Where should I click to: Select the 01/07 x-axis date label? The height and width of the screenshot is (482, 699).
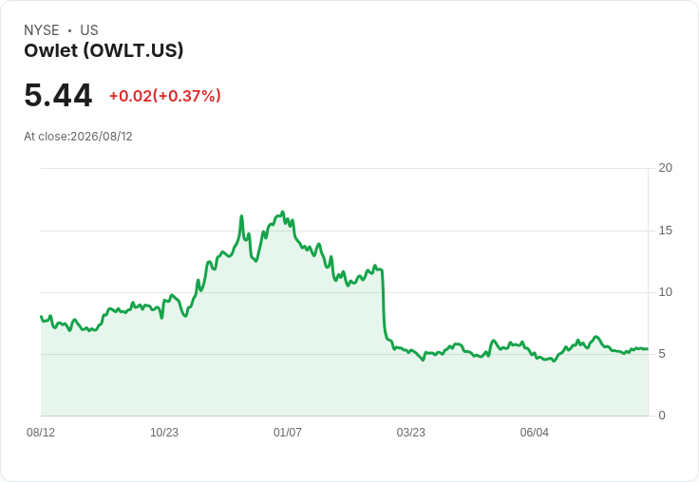[x=288, y=432]
